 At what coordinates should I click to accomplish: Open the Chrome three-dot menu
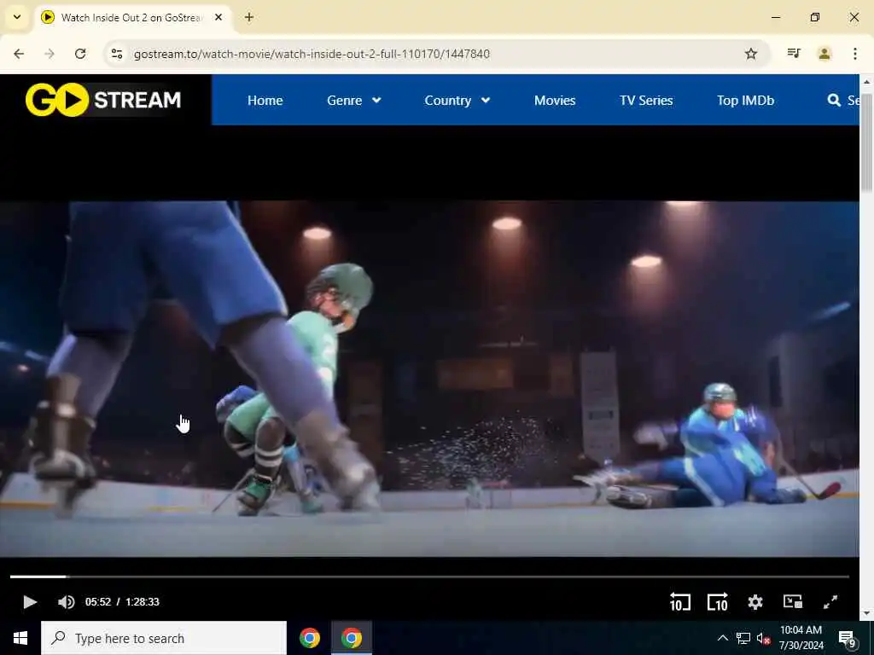854,54
